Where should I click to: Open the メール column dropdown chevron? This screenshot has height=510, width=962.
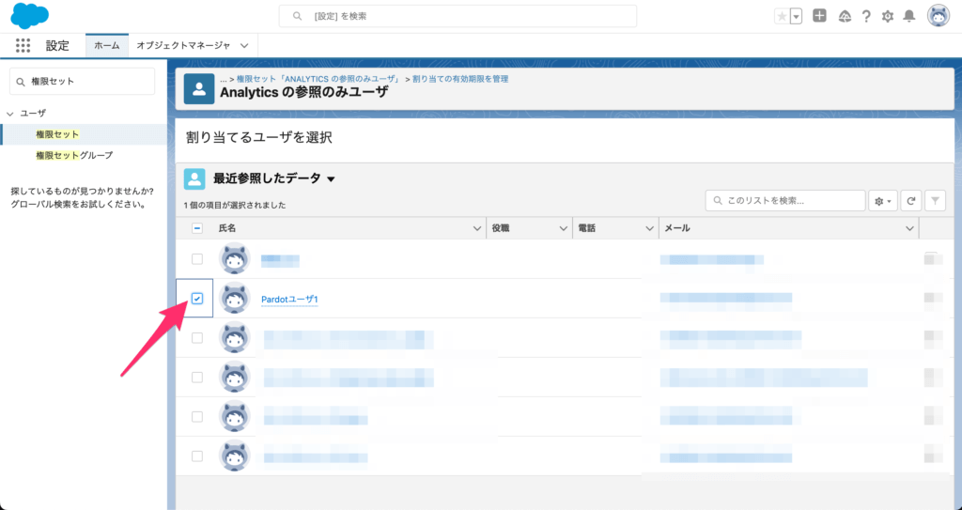click(x=909, y=228)
